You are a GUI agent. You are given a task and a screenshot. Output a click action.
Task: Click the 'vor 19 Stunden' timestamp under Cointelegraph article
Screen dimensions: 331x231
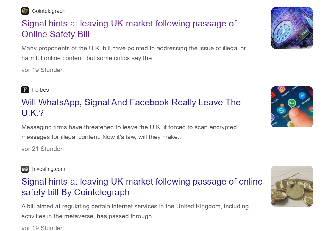[x=43, y=70]
